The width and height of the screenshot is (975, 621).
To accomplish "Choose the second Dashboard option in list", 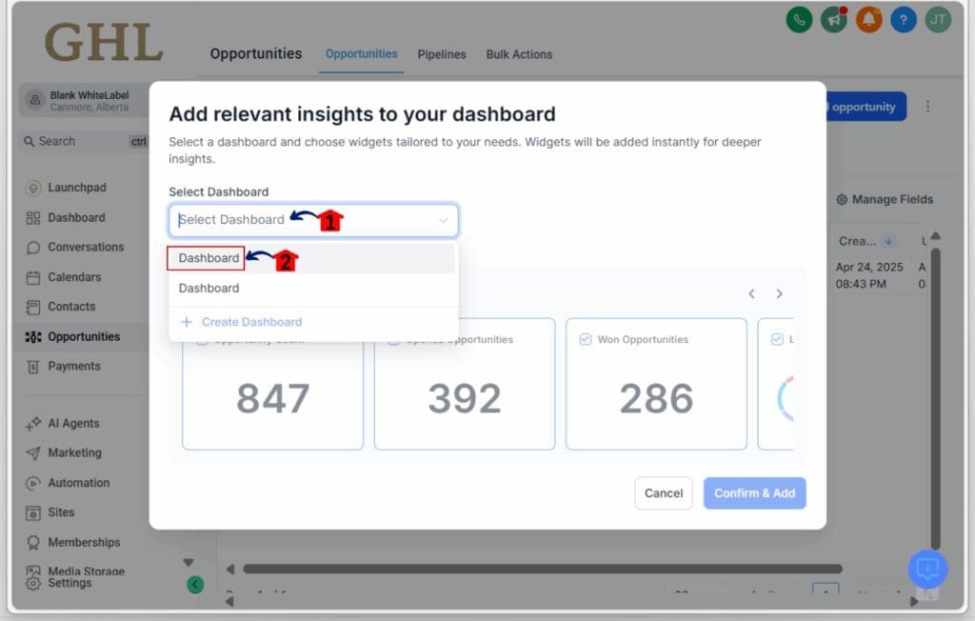I will click(x=311, y=288).
